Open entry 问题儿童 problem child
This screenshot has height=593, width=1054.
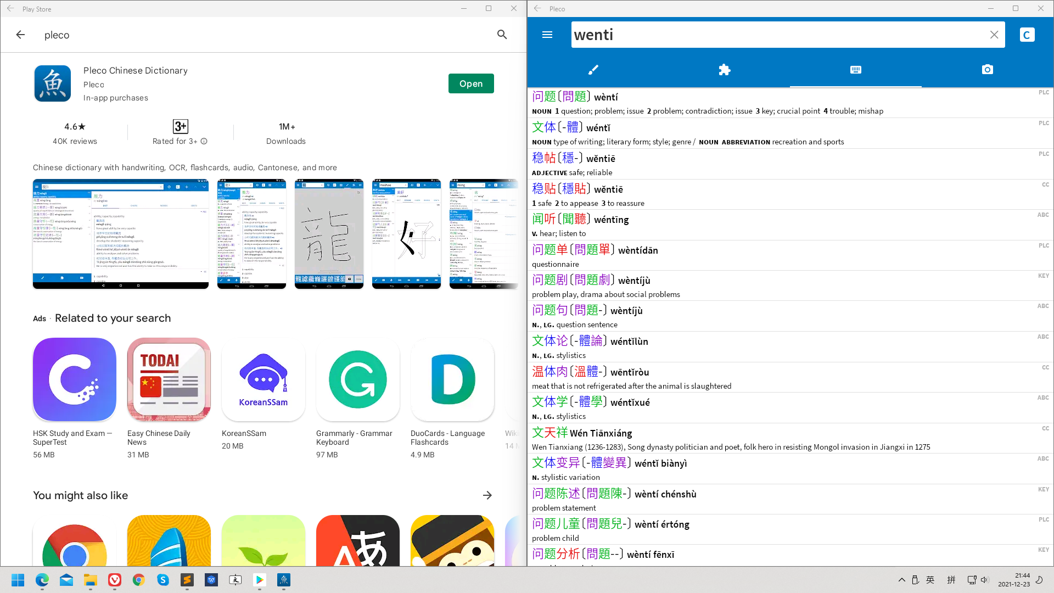coord(790,530)
